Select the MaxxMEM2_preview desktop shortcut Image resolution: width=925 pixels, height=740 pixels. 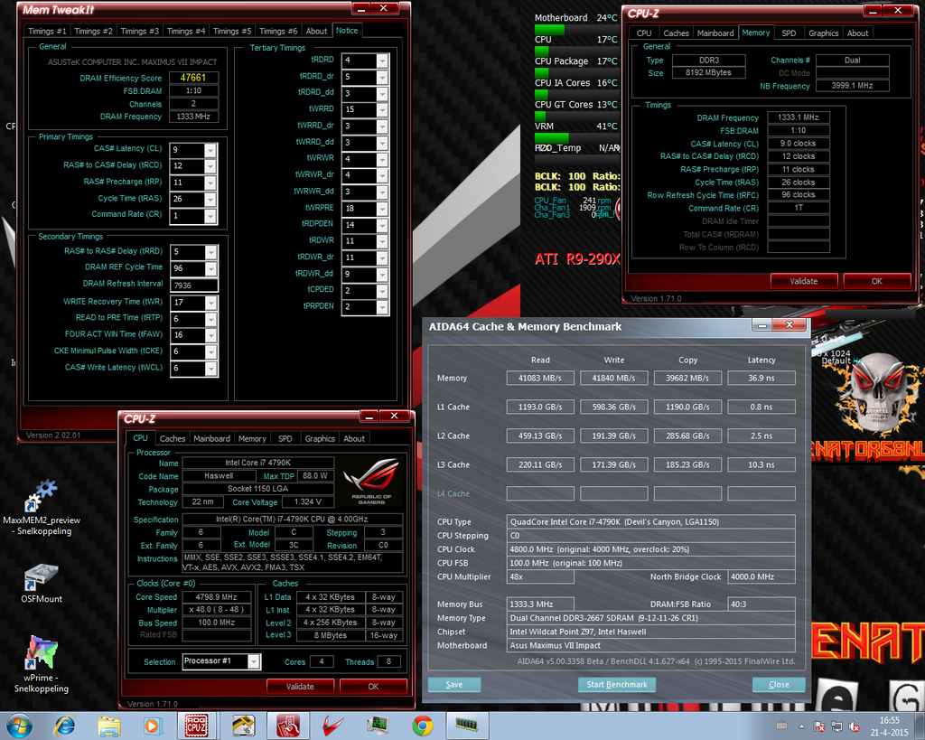(x=42, y=508)
